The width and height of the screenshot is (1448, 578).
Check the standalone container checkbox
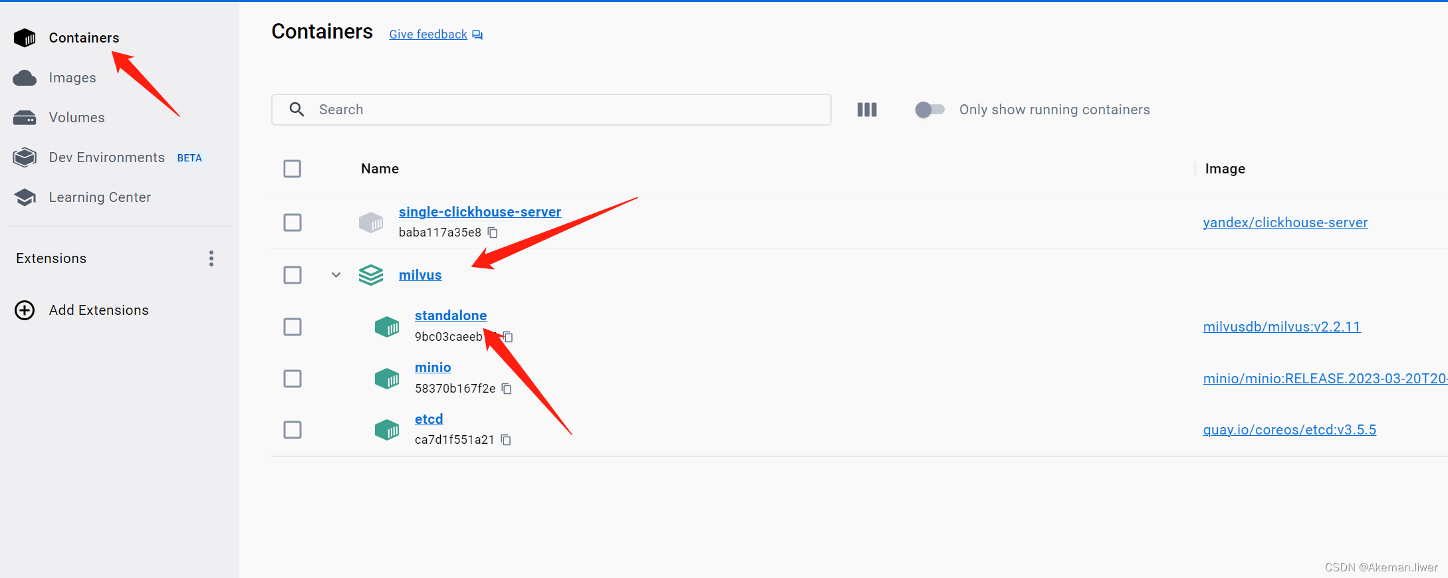(293, 327)
